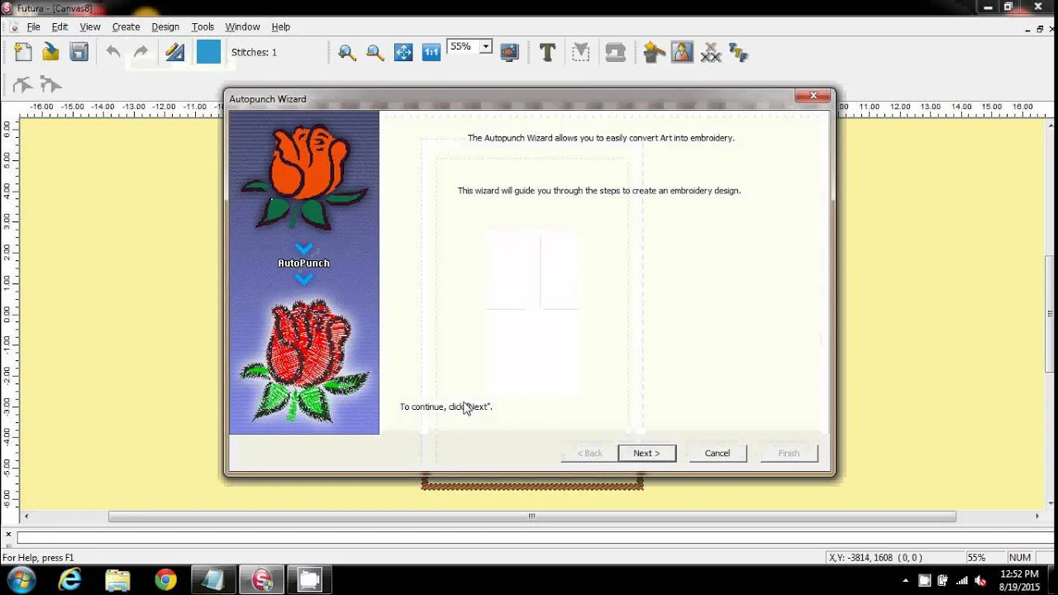Open the Design menu

165,27
